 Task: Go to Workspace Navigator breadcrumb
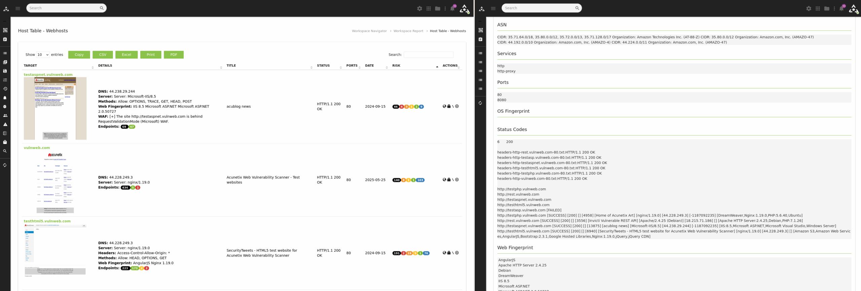pyautogui.click(x=369, y=31)
